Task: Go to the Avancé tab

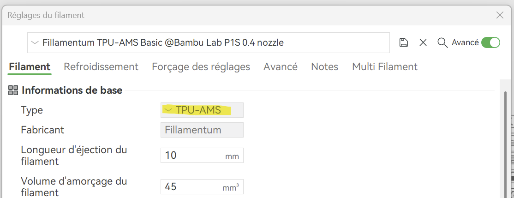Action: click(x=280, y=67)
